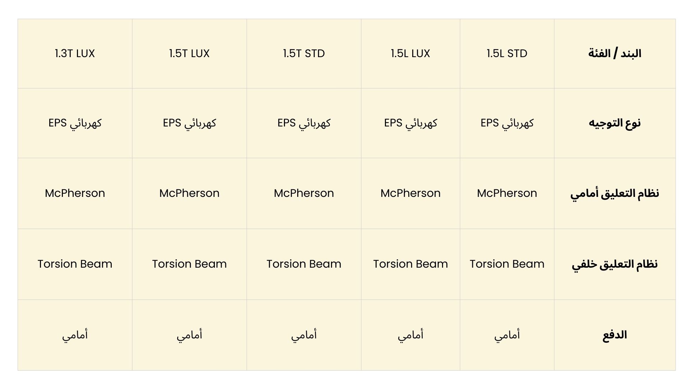Click the 1.3T LUX column header

pyautogui.click(x=75, y=54)
